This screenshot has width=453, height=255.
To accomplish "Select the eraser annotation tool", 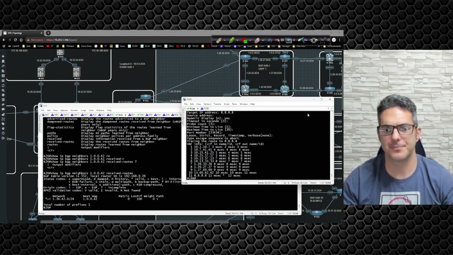I will click(257, 40).
